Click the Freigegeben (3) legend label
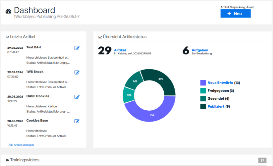Image resolution: width=273 pixels, height=166 pixels. 221,90
